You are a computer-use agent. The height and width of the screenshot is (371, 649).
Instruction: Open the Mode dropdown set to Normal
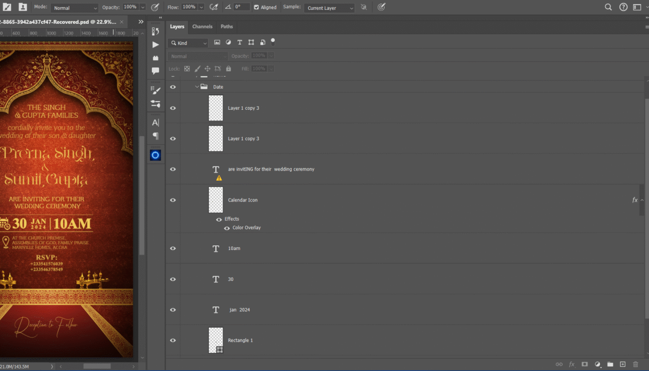click(75, 8)
